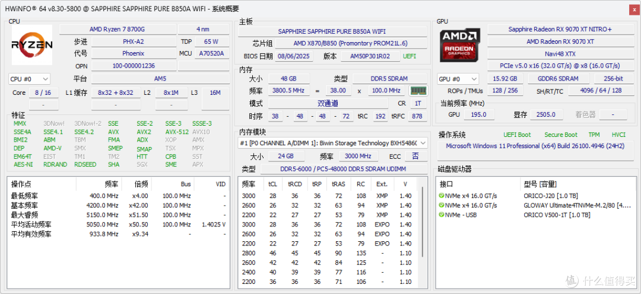Click the dual channel mode value

328,104
